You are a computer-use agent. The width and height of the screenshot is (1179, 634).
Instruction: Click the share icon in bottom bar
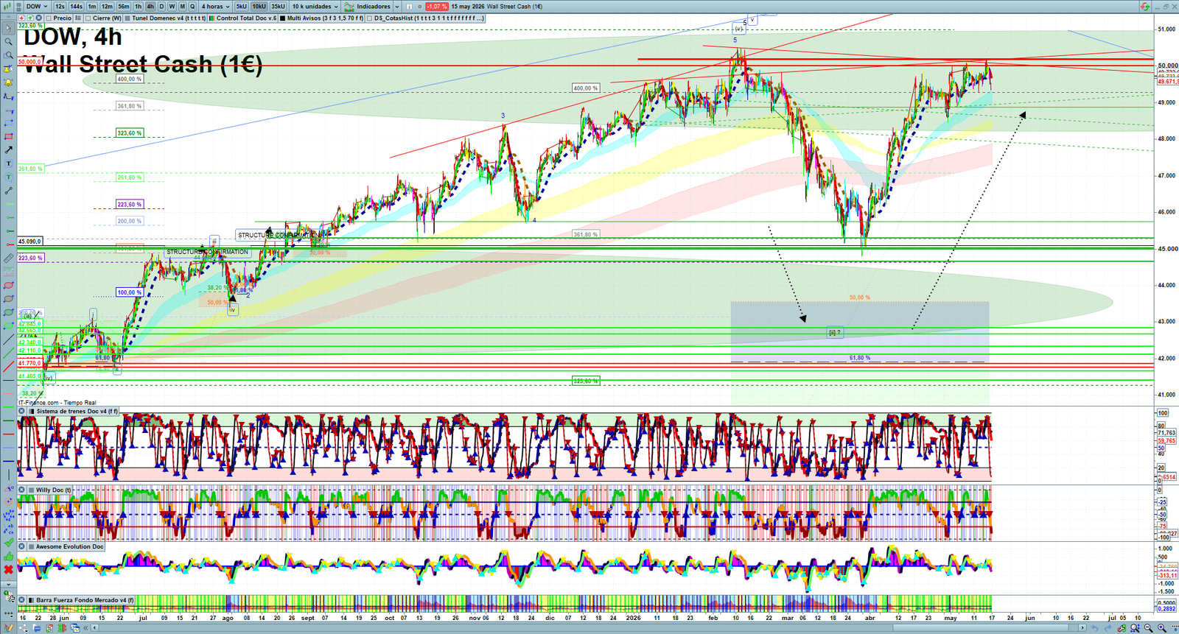click(23, 627)
